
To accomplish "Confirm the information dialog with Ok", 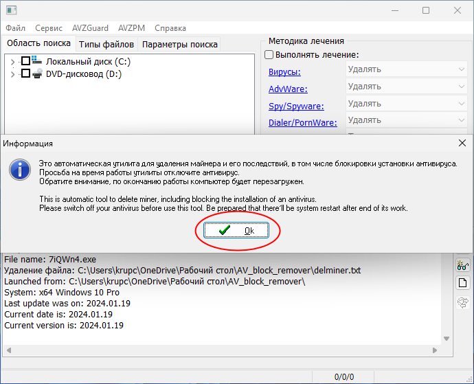I will coord(236,231).
